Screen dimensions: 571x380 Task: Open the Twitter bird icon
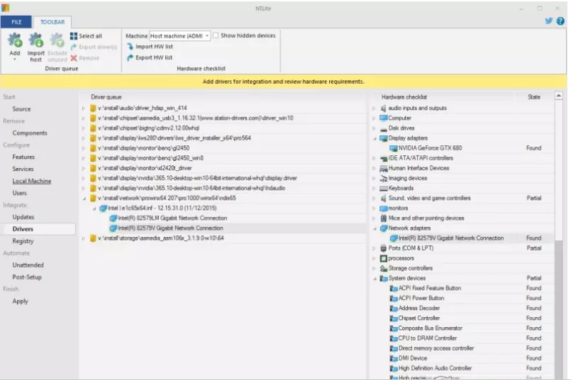tap(549, 21)
